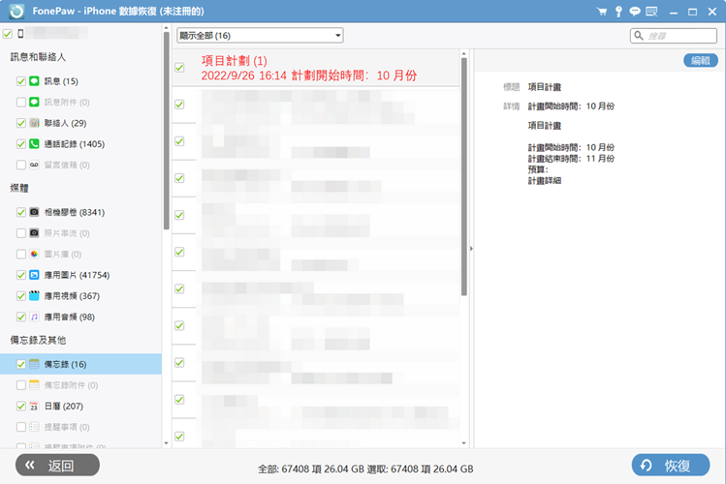Select the 訊息 messages icon
The image size is (726, 484).
(34, 81)
